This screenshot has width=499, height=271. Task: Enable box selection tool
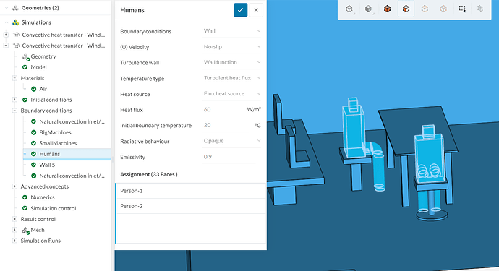pos(462,9)
